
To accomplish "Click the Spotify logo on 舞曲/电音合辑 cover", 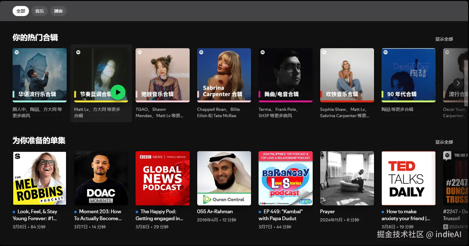I will (x=262, y=52).
